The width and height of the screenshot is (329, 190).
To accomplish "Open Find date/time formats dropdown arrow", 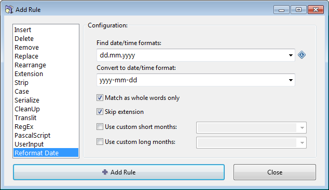I will tap(291, 55).
